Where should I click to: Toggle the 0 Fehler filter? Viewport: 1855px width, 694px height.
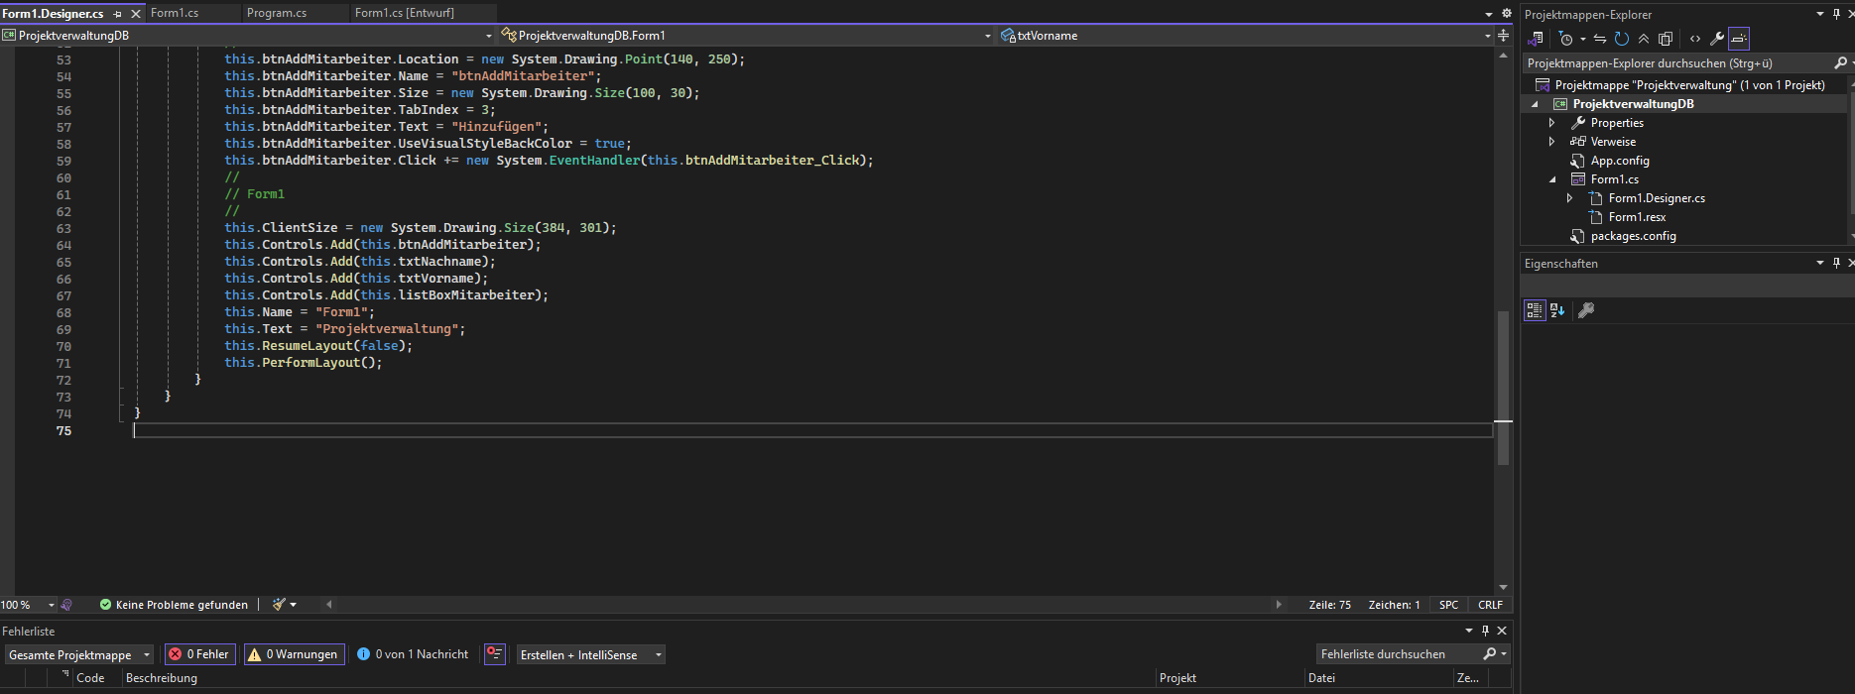199,654
